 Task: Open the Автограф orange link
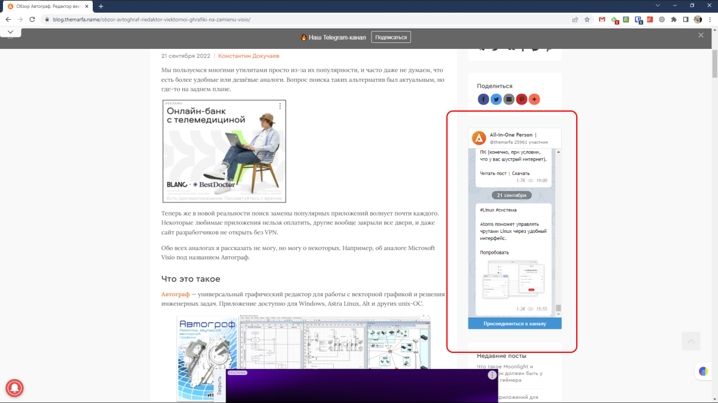(175, 294)
